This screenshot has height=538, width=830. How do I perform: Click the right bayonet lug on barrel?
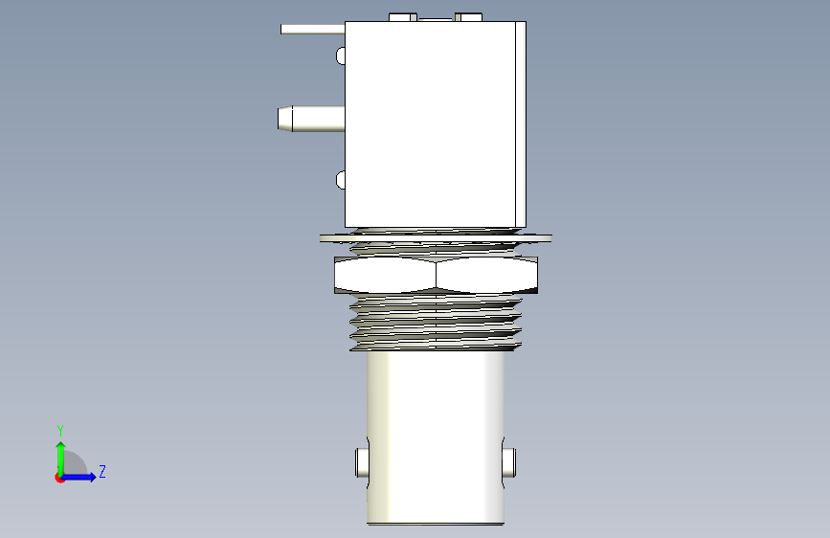pyautogui.click(x=508, y=462)
